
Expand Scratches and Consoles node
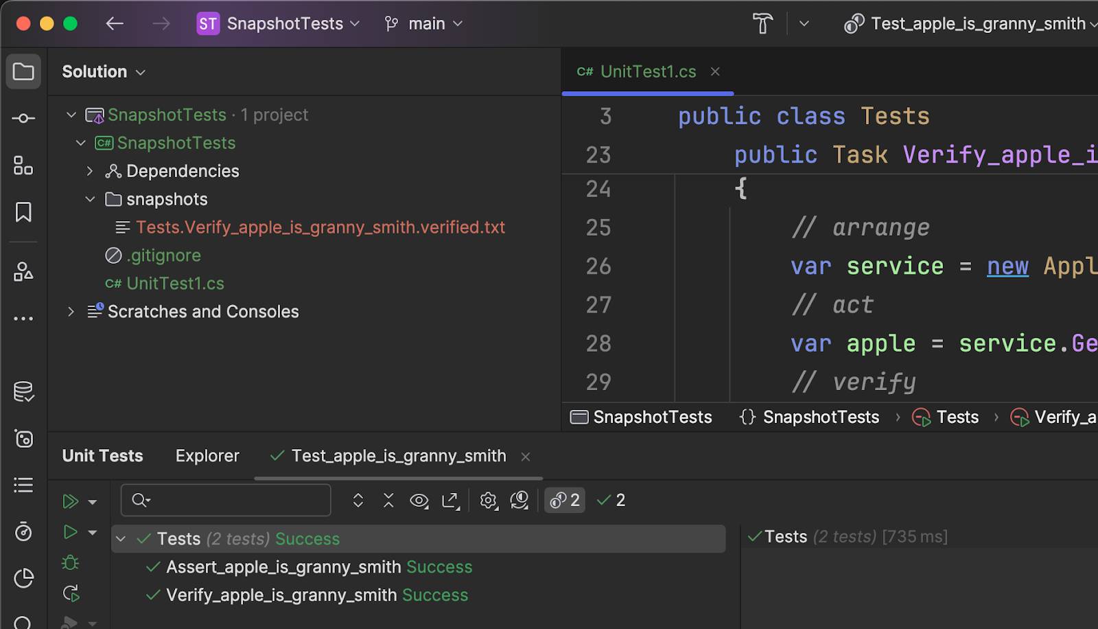click(x=71, y=312)
